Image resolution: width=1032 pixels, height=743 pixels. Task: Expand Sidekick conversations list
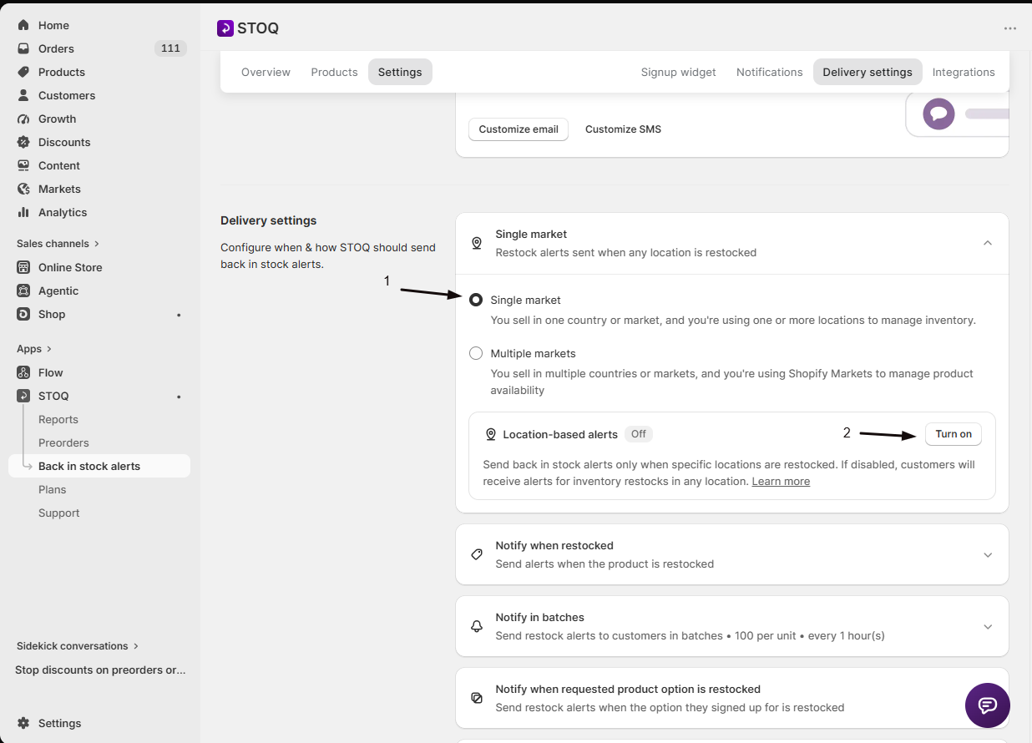pos(78,646)
